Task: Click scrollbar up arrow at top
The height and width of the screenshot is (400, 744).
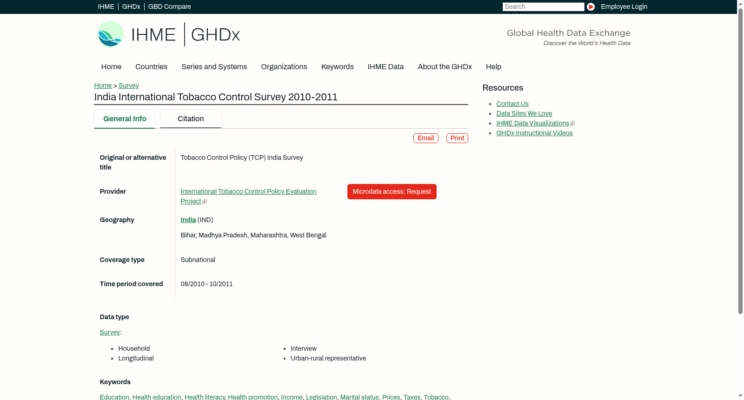Action: [740, 3]
